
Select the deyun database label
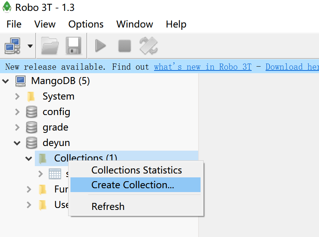click(57, 143)
